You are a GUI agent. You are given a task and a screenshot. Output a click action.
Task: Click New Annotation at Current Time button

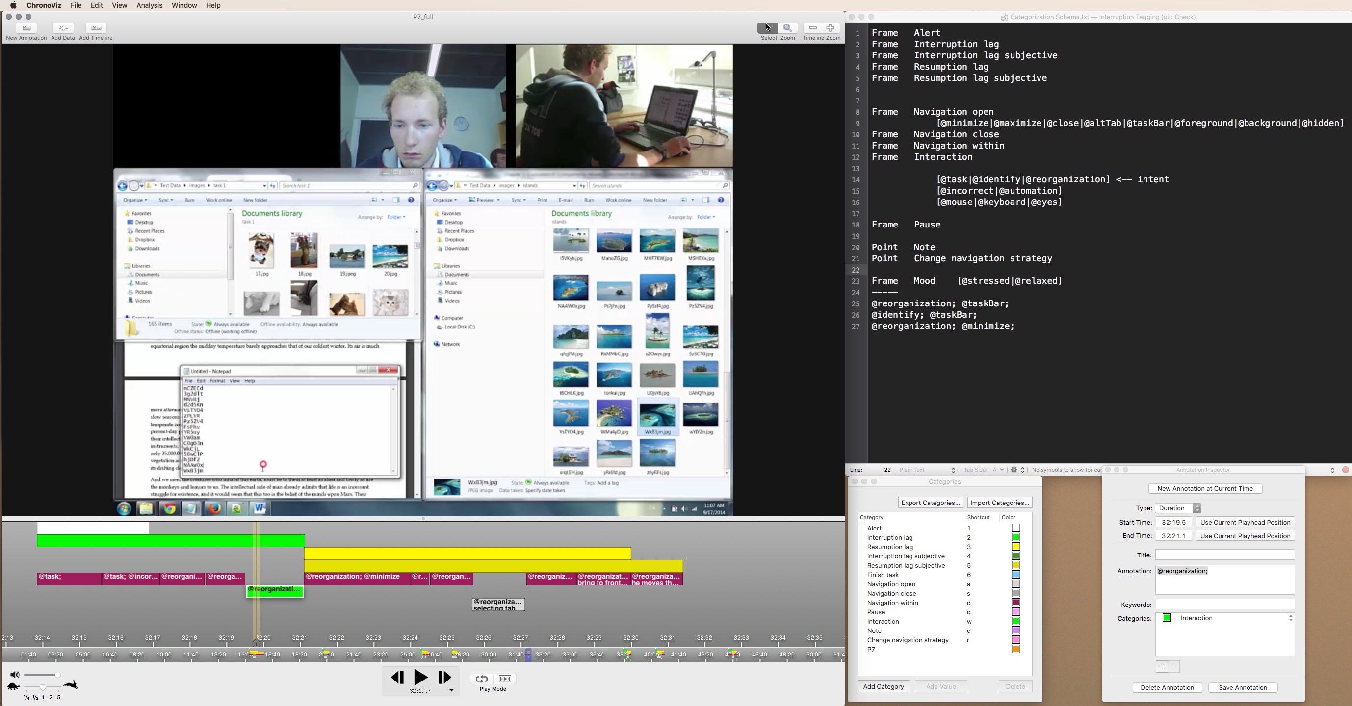[1205, 488]
